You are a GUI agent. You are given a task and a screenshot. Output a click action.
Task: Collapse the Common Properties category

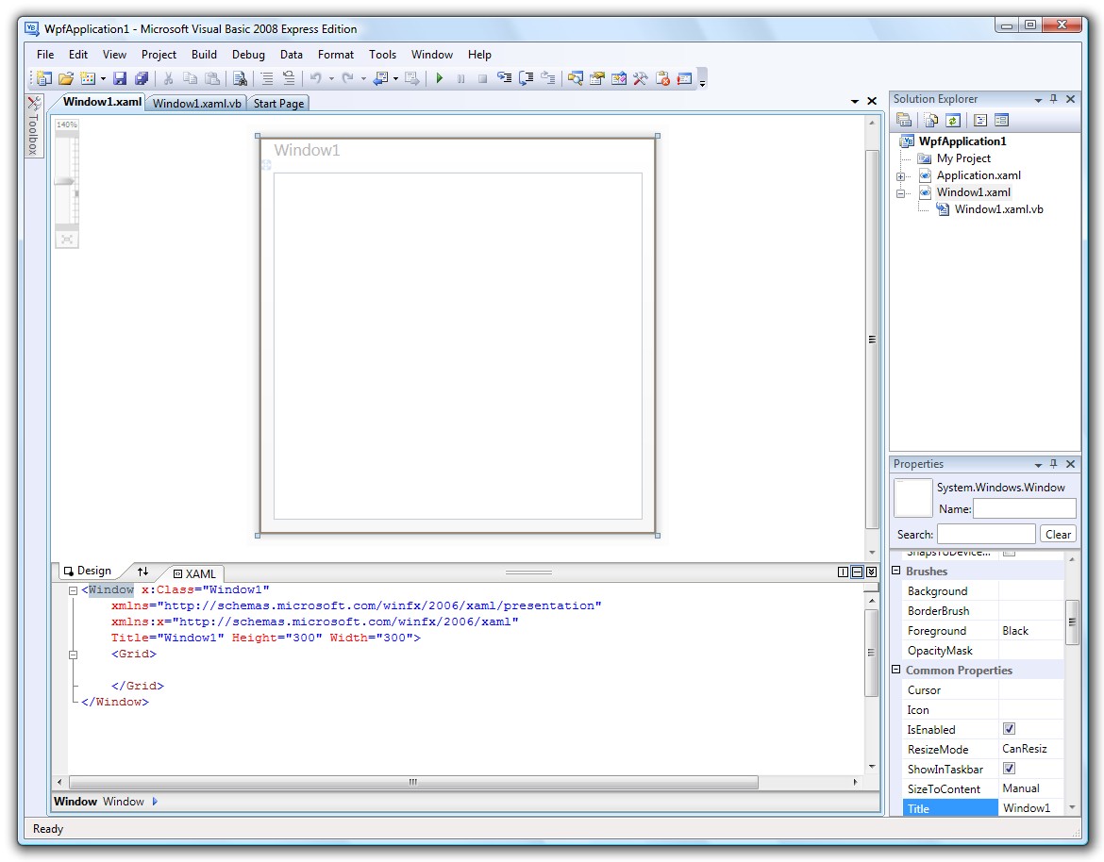point(896,670)
